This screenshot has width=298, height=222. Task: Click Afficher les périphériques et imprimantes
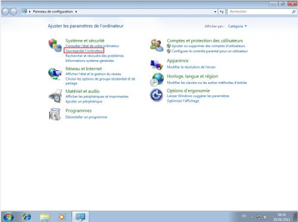tap(97, 96)
